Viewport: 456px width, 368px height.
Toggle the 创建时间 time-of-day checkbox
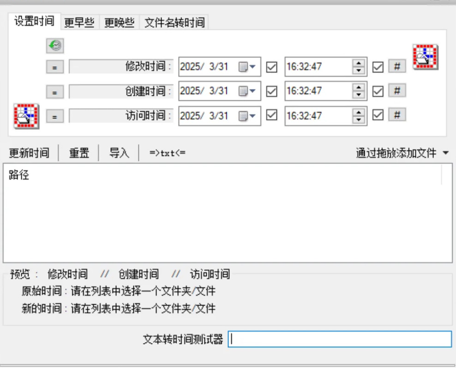pyautogui.click(x=378, y=91)
